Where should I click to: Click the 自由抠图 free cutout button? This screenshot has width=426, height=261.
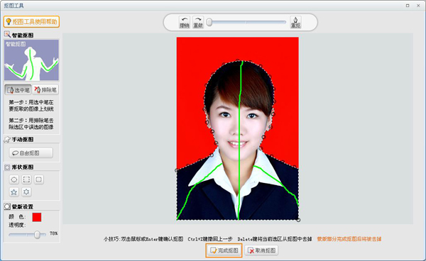point(31,153)
